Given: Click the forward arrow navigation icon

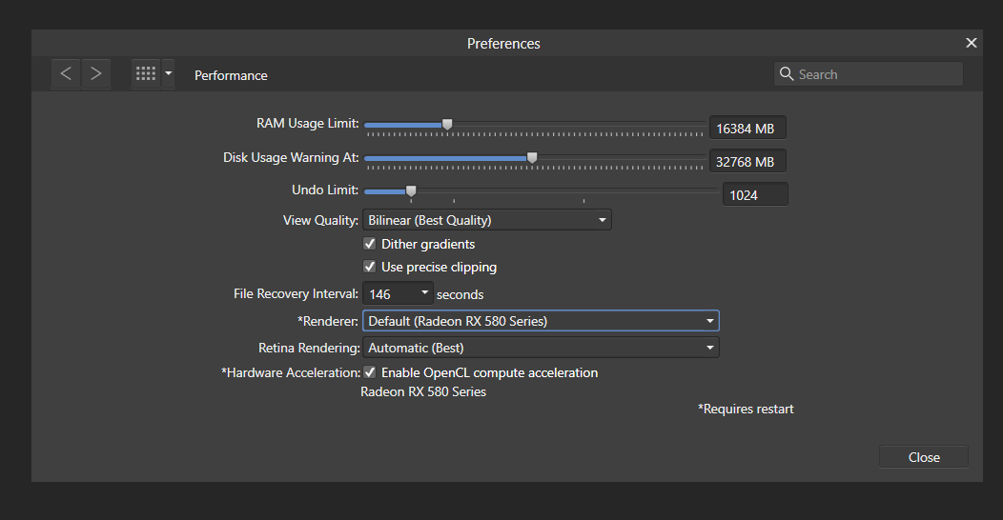Looking at the screenshot, I should 96,73.
